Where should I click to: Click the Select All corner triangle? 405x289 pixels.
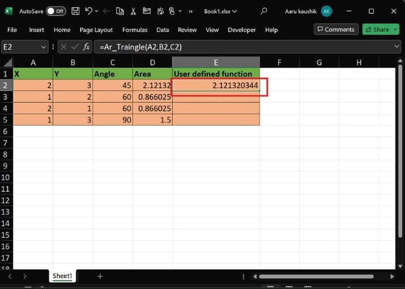click(x=7, y=62)
